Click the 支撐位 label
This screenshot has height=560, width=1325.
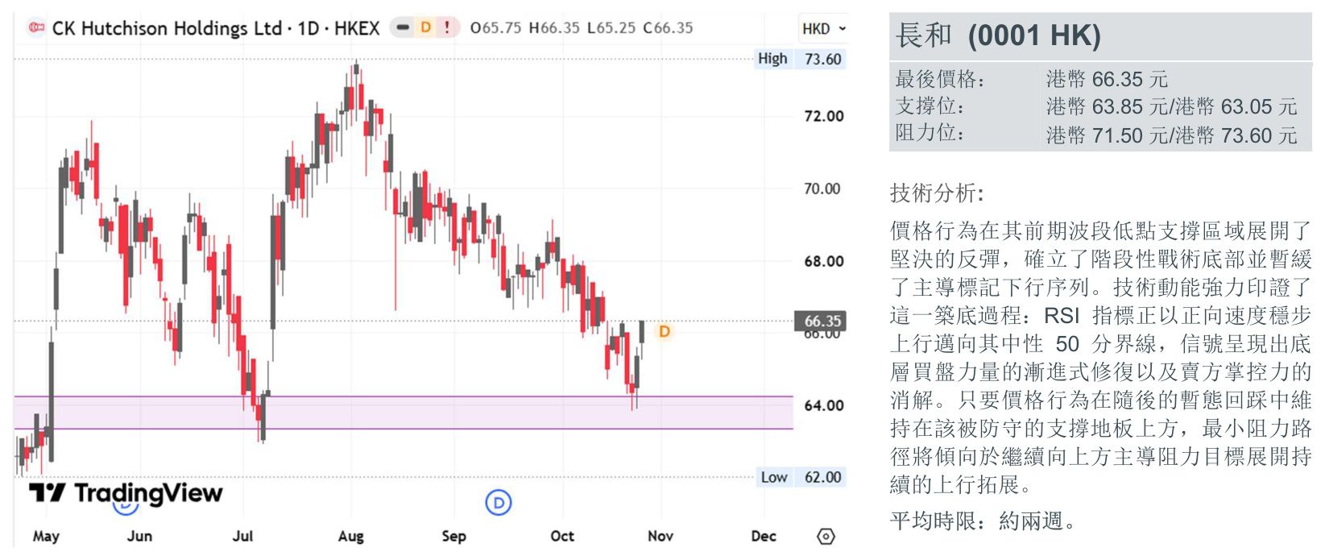[x=930, y=106]
